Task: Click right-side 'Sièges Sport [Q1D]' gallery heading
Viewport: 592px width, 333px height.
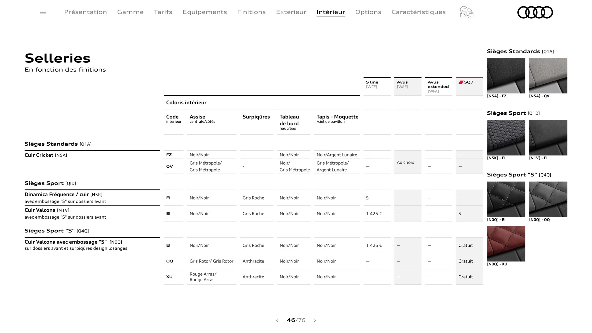Action: coord(513,113)
